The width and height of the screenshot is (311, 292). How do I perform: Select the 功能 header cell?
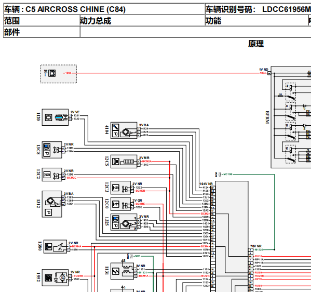[x=256, y=21]
